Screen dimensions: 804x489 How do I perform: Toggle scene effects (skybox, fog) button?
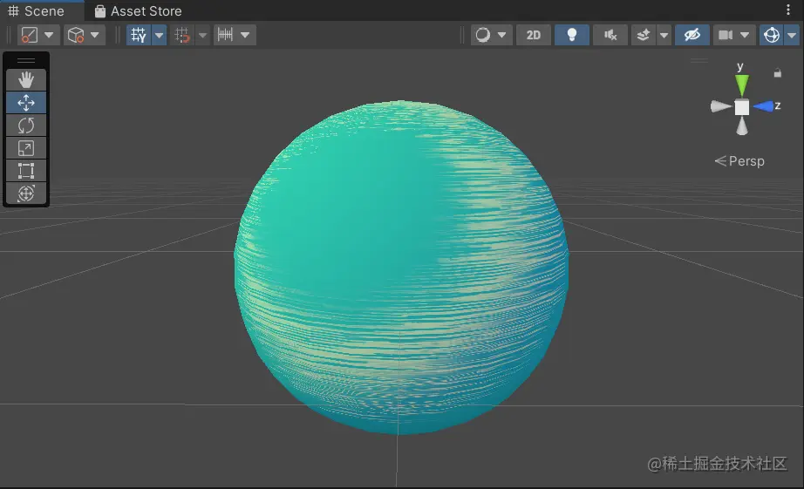tap(643, 35)
